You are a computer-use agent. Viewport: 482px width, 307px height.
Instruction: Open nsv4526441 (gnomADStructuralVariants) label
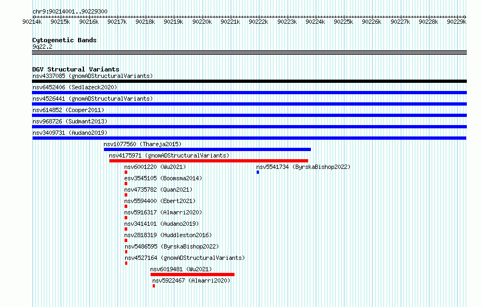point(93,99)
